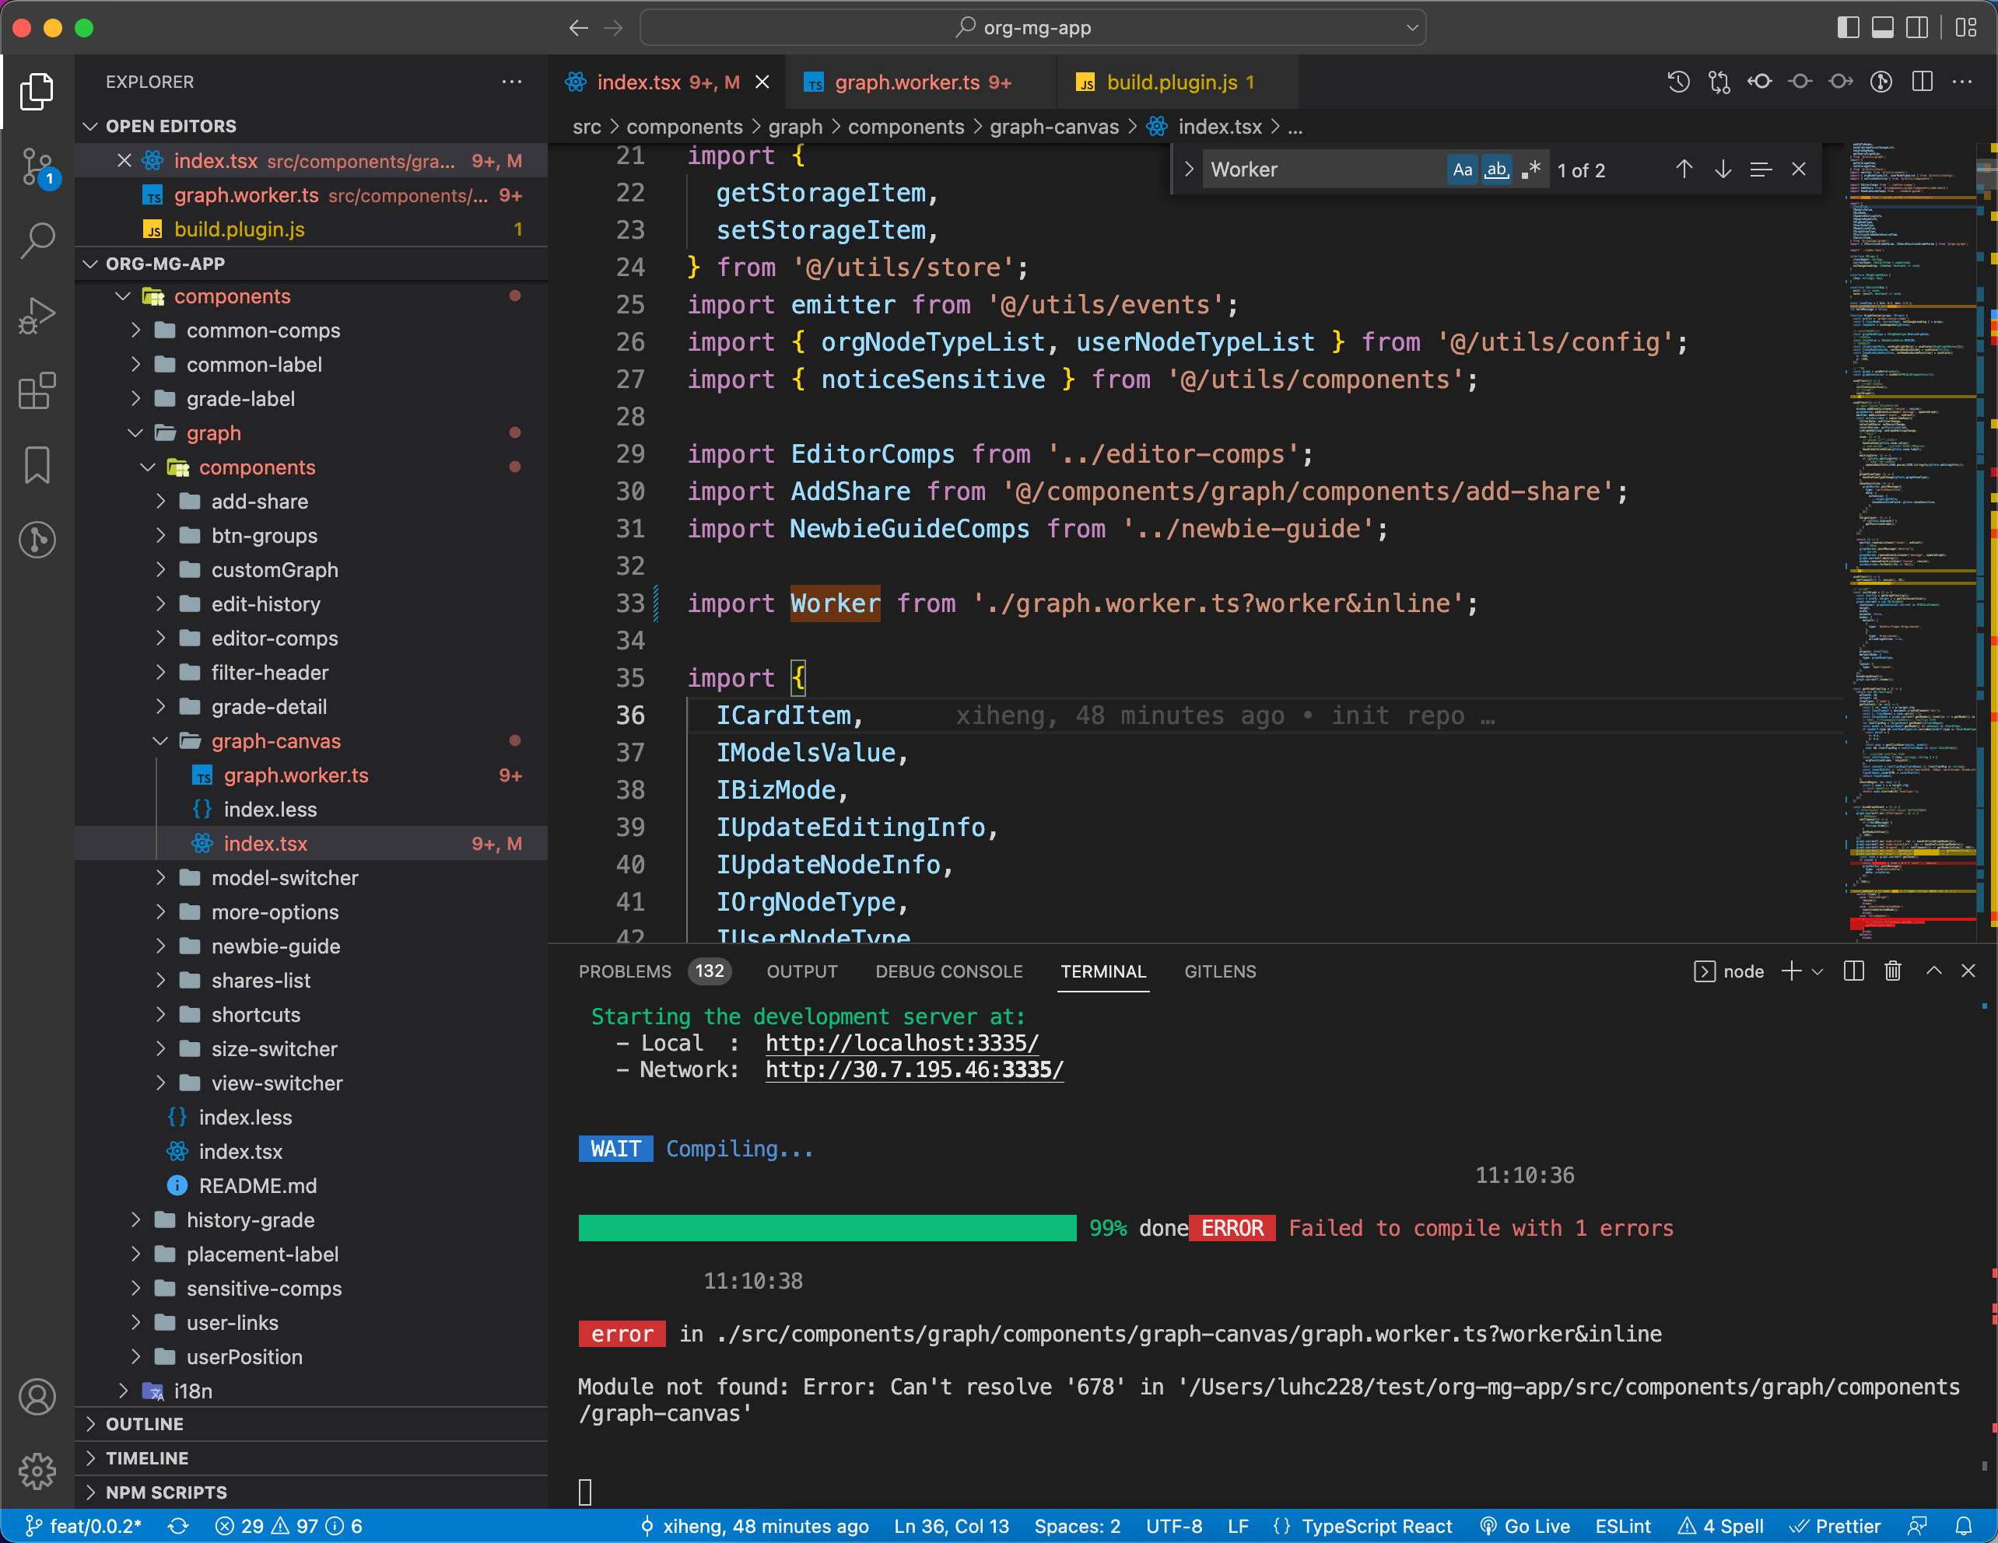Open the GitLens activity bar icon

click(x=37, y=540)
